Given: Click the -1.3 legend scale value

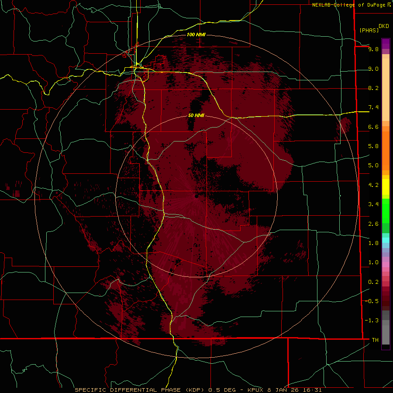Looking at the screenshot, I should [x=372, y=321].
